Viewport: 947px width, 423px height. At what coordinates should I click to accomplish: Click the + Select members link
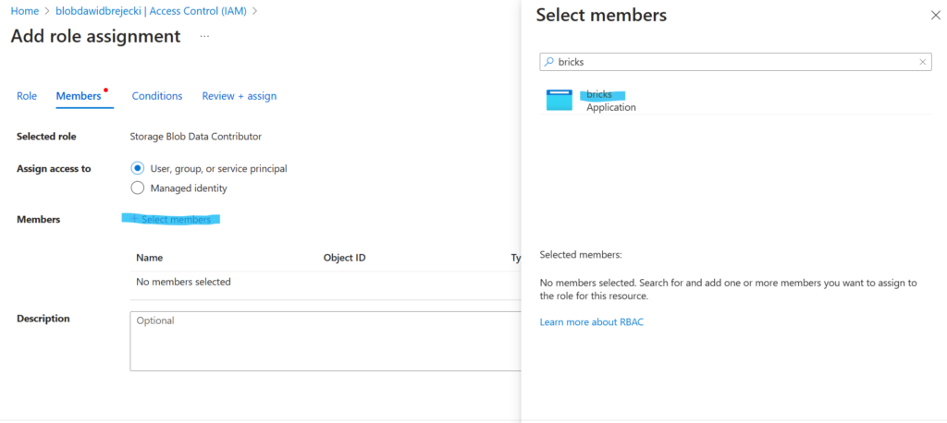click(171, 219)
